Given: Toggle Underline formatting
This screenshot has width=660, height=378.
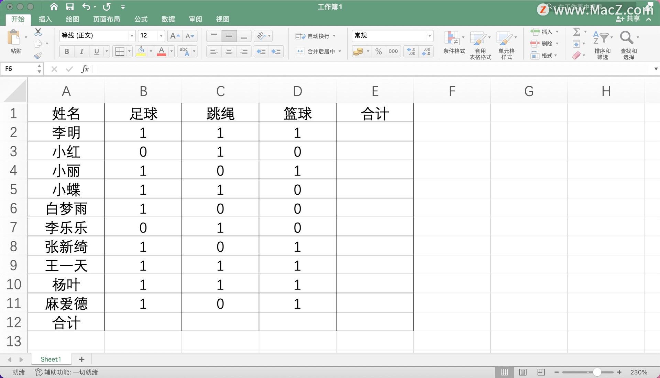Looking at the screenshot, I should point(97,51).
